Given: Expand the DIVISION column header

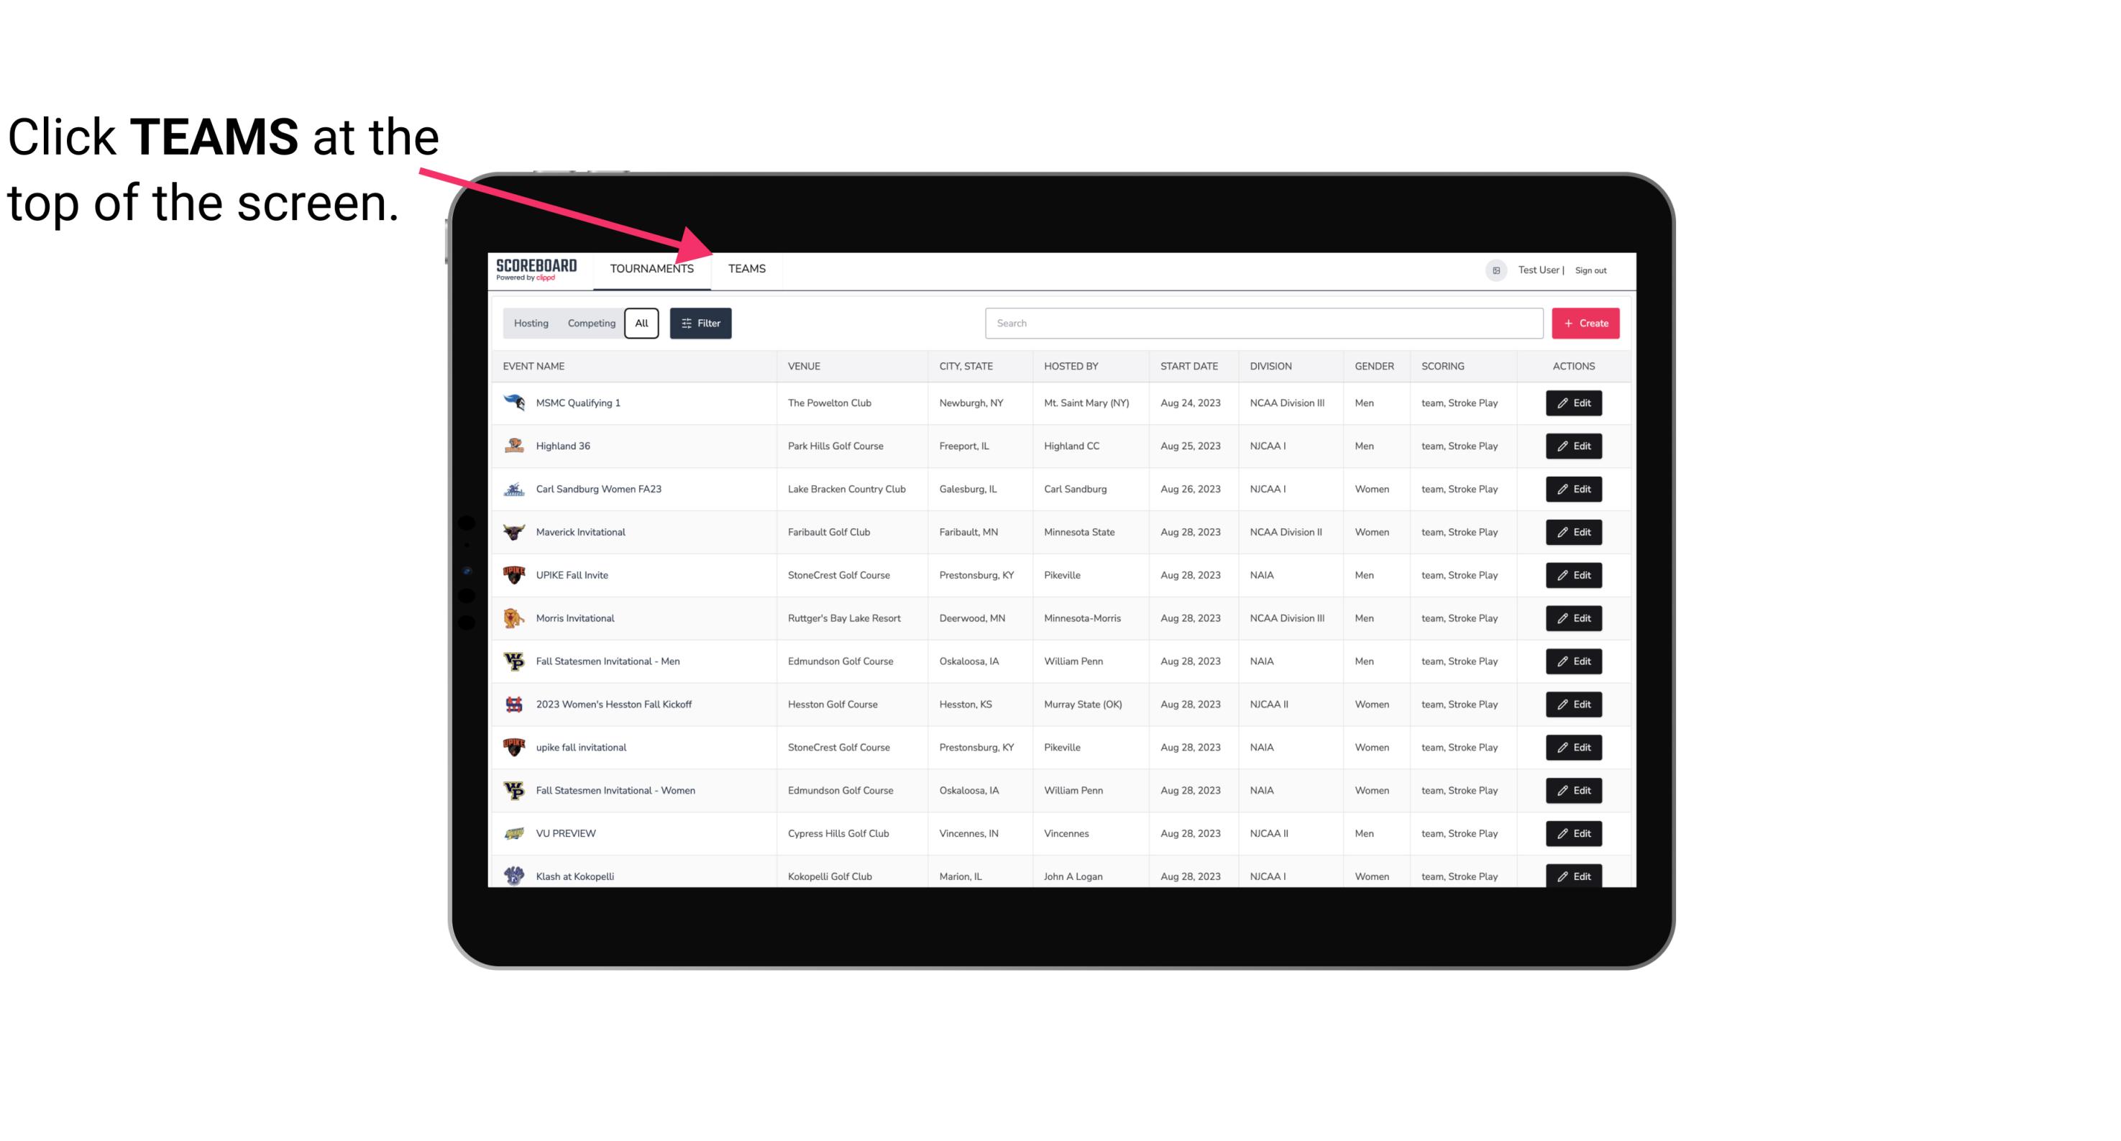Looking at the screenshot, I should point(1271,367).
